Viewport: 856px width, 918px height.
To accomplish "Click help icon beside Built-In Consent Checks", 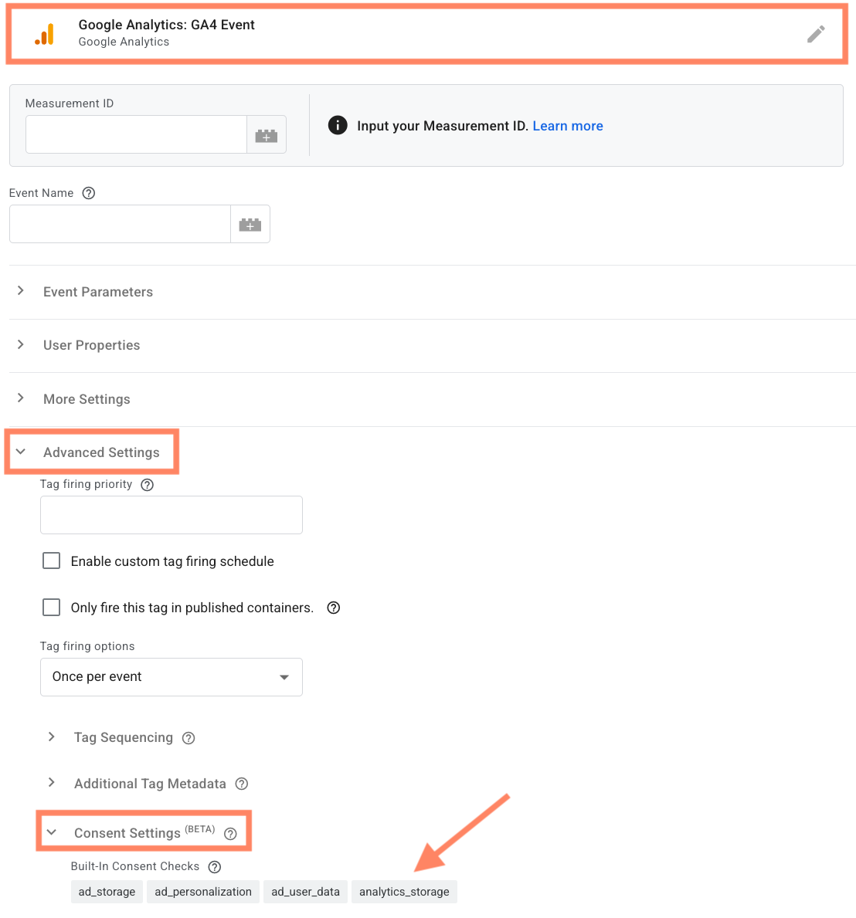I will pos(215,867).
